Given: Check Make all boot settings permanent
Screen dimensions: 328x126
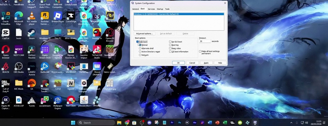Looking at the screenshot, I should click(200, 51).
